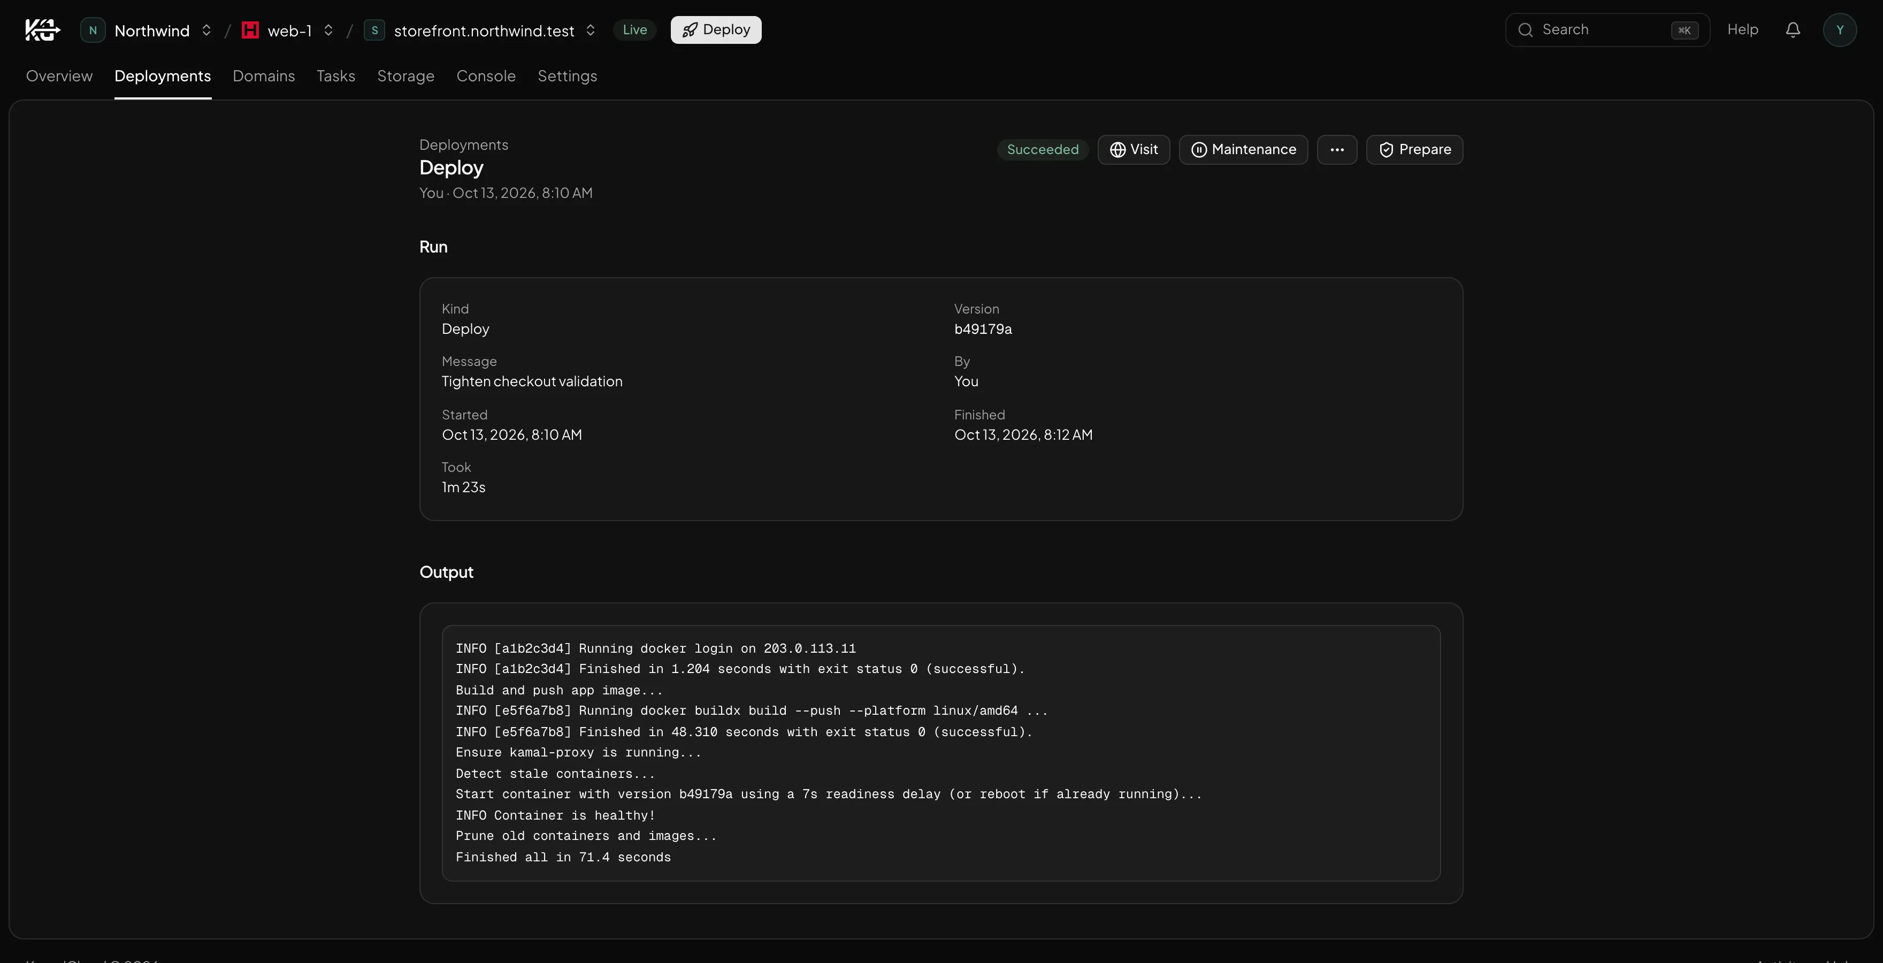Expand the web-1 server switcher chevrons

[x=328, y=30]
